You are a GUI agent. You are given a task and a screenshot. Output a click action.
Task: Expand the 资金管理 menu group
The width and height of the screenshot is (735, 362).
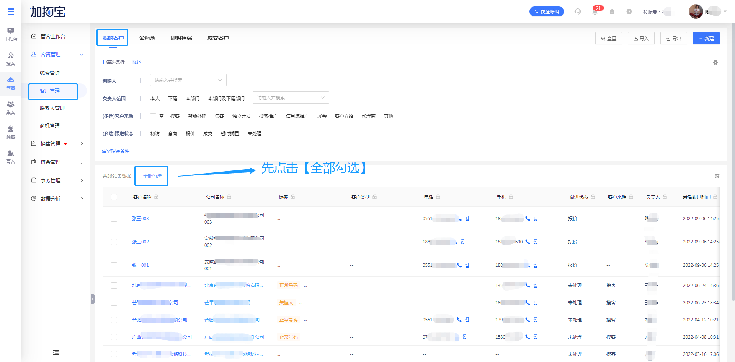click(82, 162)
